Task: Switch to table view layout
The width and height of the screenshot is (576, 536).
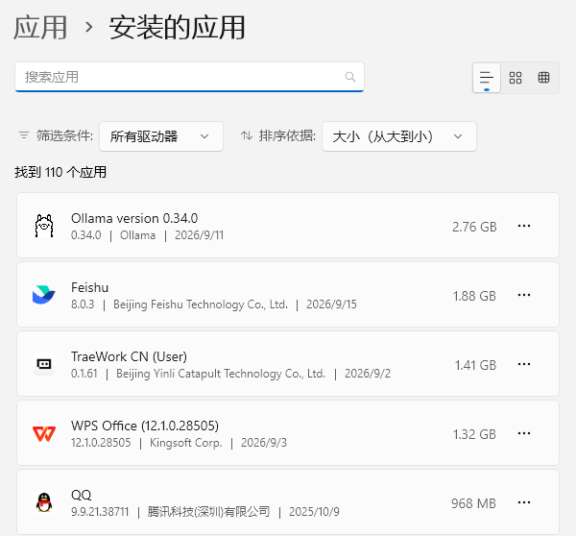Action: 543,78
